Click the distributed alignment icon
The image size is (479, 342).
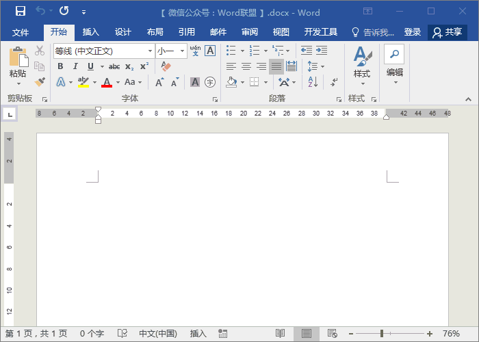click(292, 66)
